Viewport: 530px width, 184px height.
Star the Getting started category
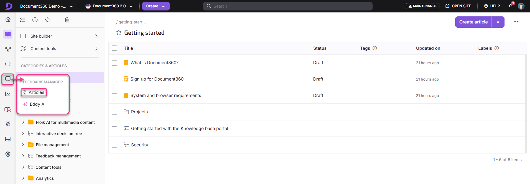click(x=119, y=33)
